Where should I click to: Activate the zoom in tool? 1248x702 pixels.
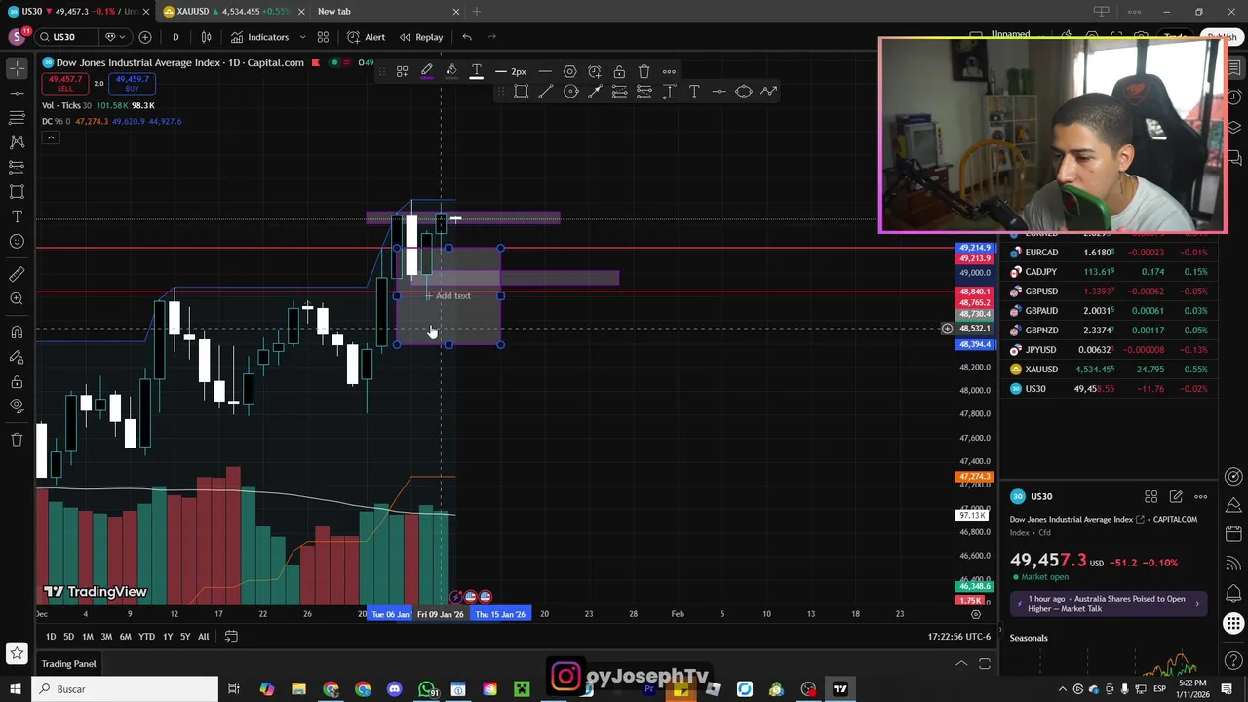tap(17, 299)
